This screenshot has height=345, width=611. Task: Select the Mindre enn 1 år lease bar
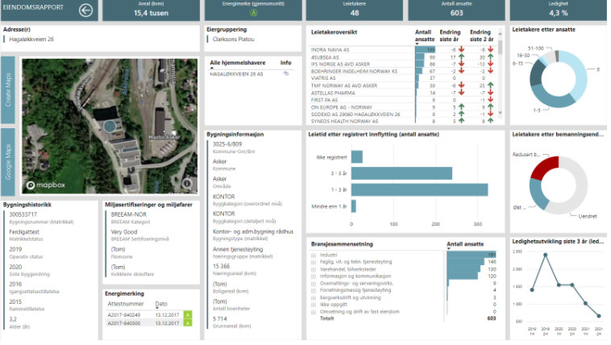click(x=353, y=206)
